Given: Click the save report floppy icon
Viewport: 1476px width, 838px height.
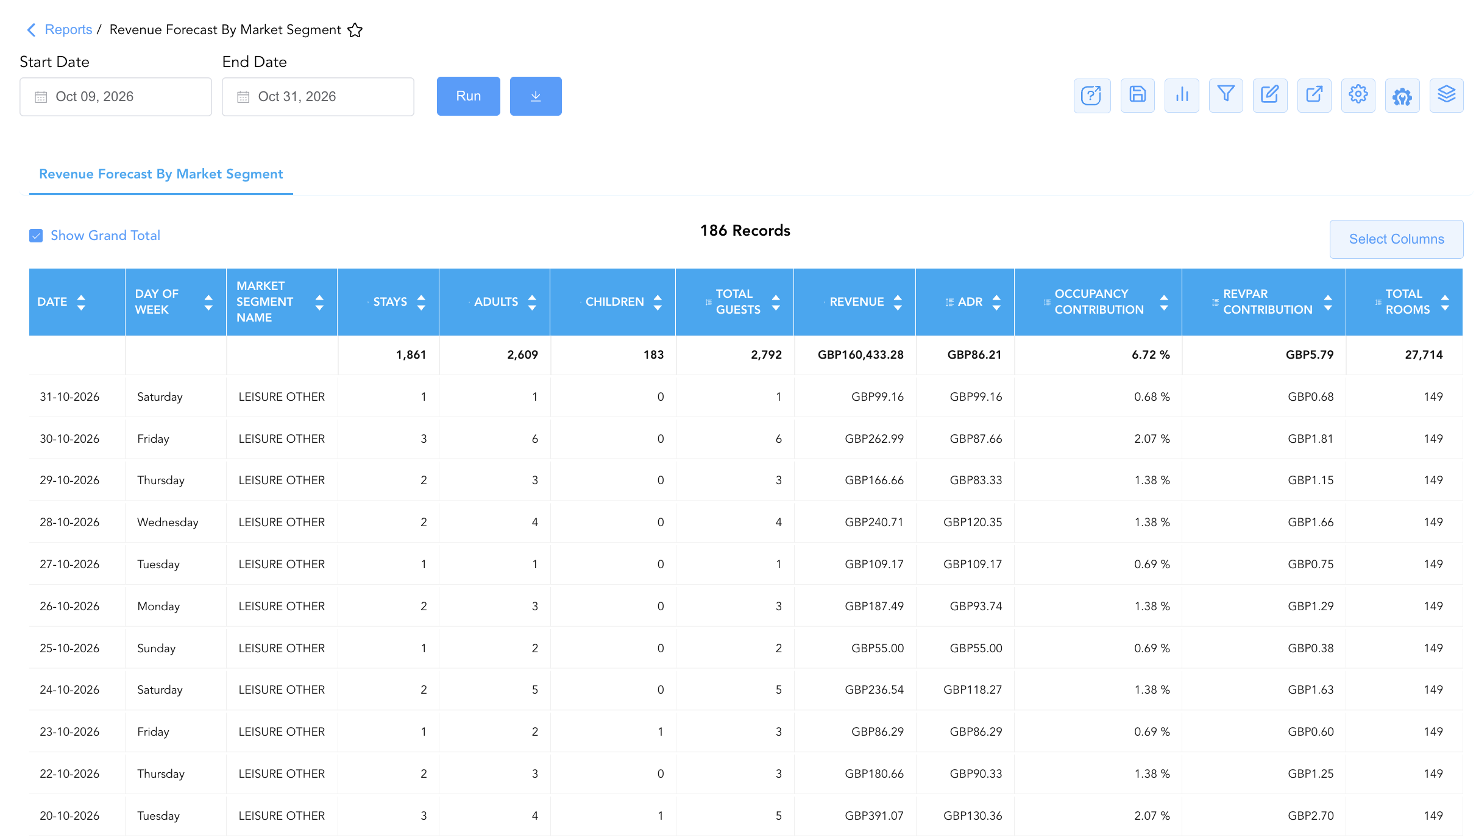Looking at the screenshot, I should (1137, 96).
